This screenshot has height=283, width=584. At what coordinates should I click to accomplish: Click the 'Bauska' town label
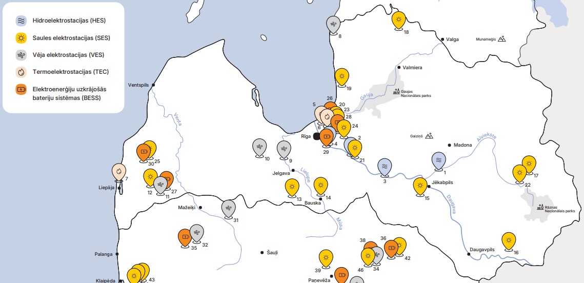(312, 204)
